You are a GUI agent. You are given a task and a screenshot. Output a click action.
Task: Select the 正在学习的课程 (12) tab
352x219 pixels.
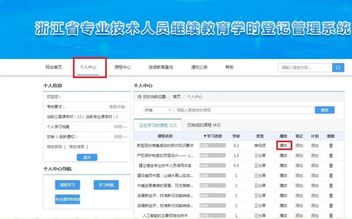point(157,125)
